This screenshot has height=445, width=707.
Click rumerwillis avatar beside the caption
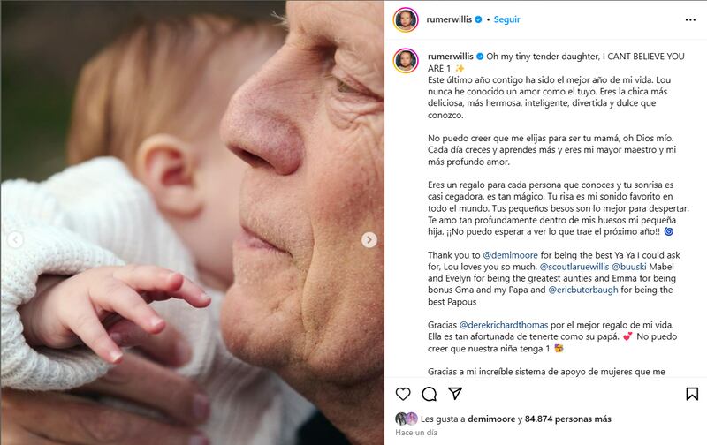tap(405, 60)
